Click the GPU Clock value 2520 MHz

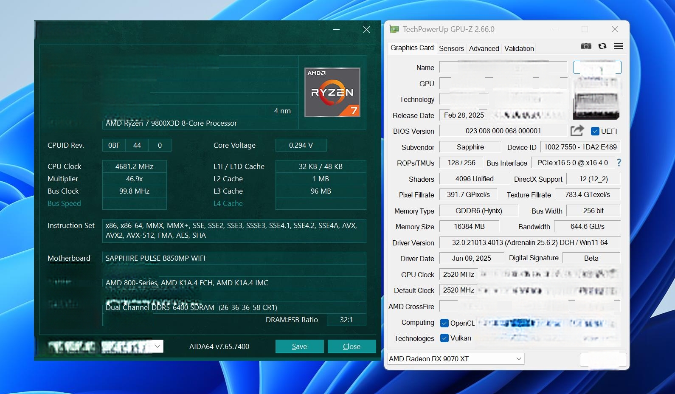click(x=458, y=274)
